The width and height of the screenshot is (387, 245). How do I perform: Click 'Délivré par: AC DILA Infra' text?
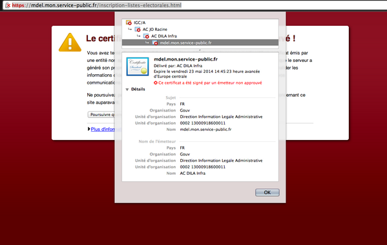pos(178,66)
